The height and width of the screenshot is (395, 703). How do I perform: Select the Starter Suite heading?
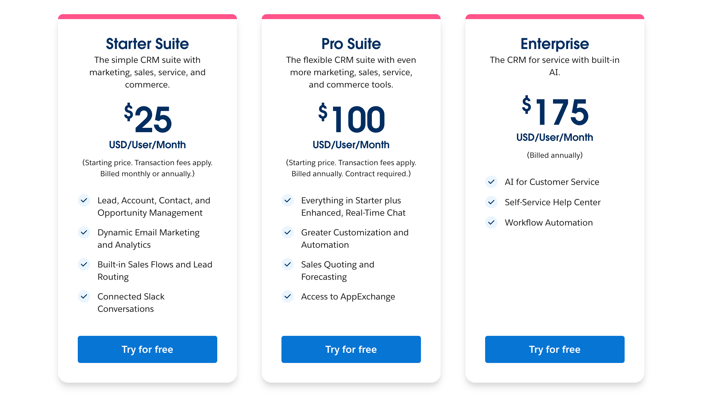pyautogui.click(x=147, y=43)
